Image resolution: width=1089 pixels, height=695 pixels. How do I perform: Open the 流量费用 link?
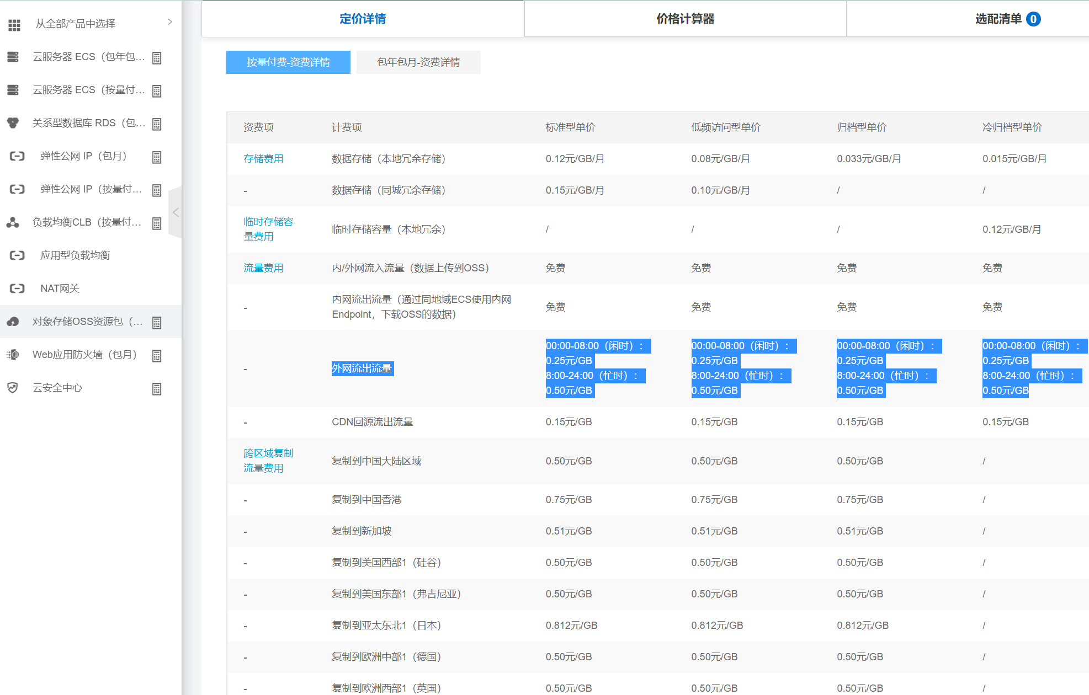(263, 268)
